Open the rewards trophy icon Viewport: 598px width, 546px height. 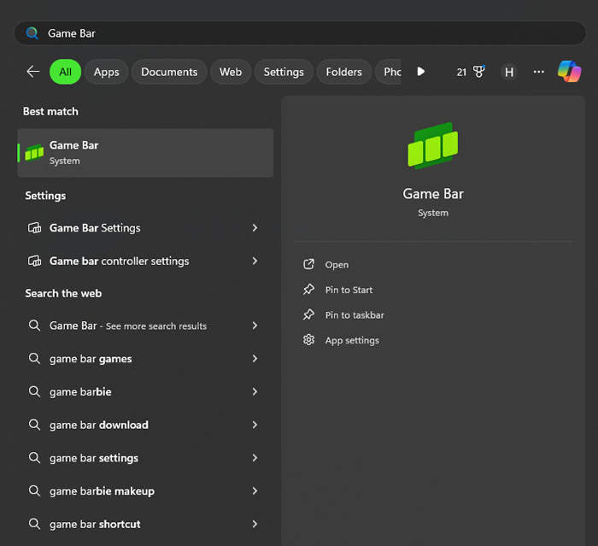point(478,72)
